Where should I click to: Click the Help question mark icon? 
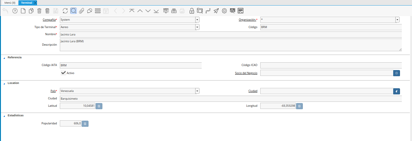tap(15, 11)
